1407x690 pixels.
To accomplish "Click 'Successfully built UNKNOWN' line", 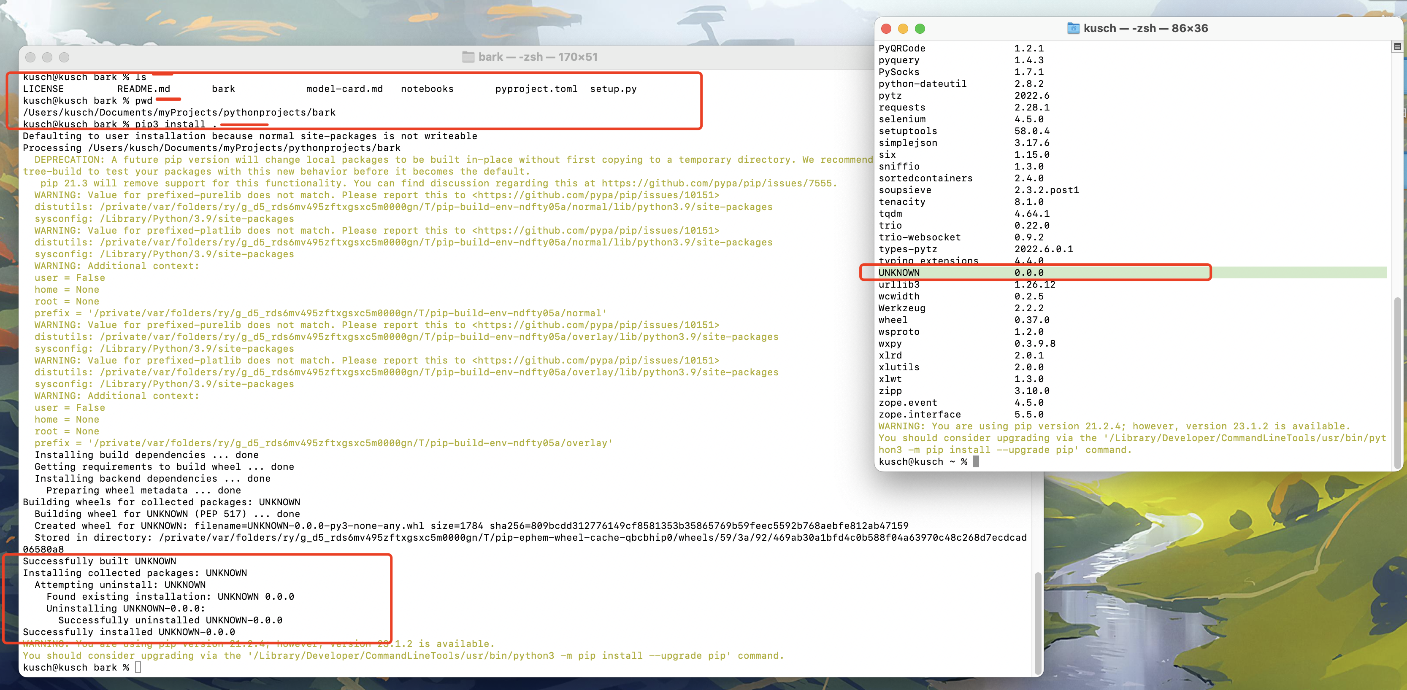I will pyautogui.click(x=100, y=561).
